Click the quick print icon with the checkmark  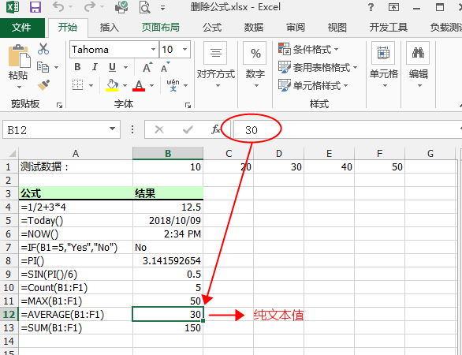click(x=121, y=7)
